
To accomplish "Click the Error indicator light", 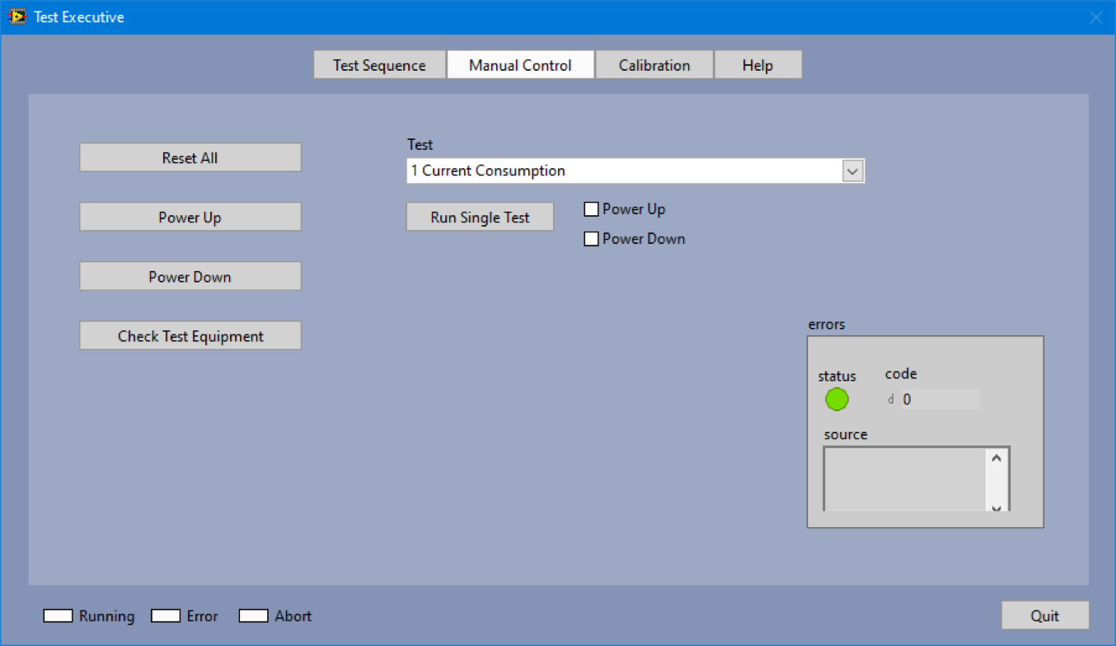I will pyautogui.click(x=166, y=616).
